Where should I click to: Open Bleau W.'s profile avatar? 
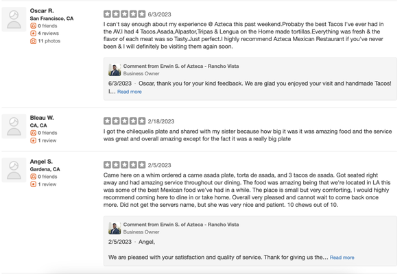click(x=14, y=126)
